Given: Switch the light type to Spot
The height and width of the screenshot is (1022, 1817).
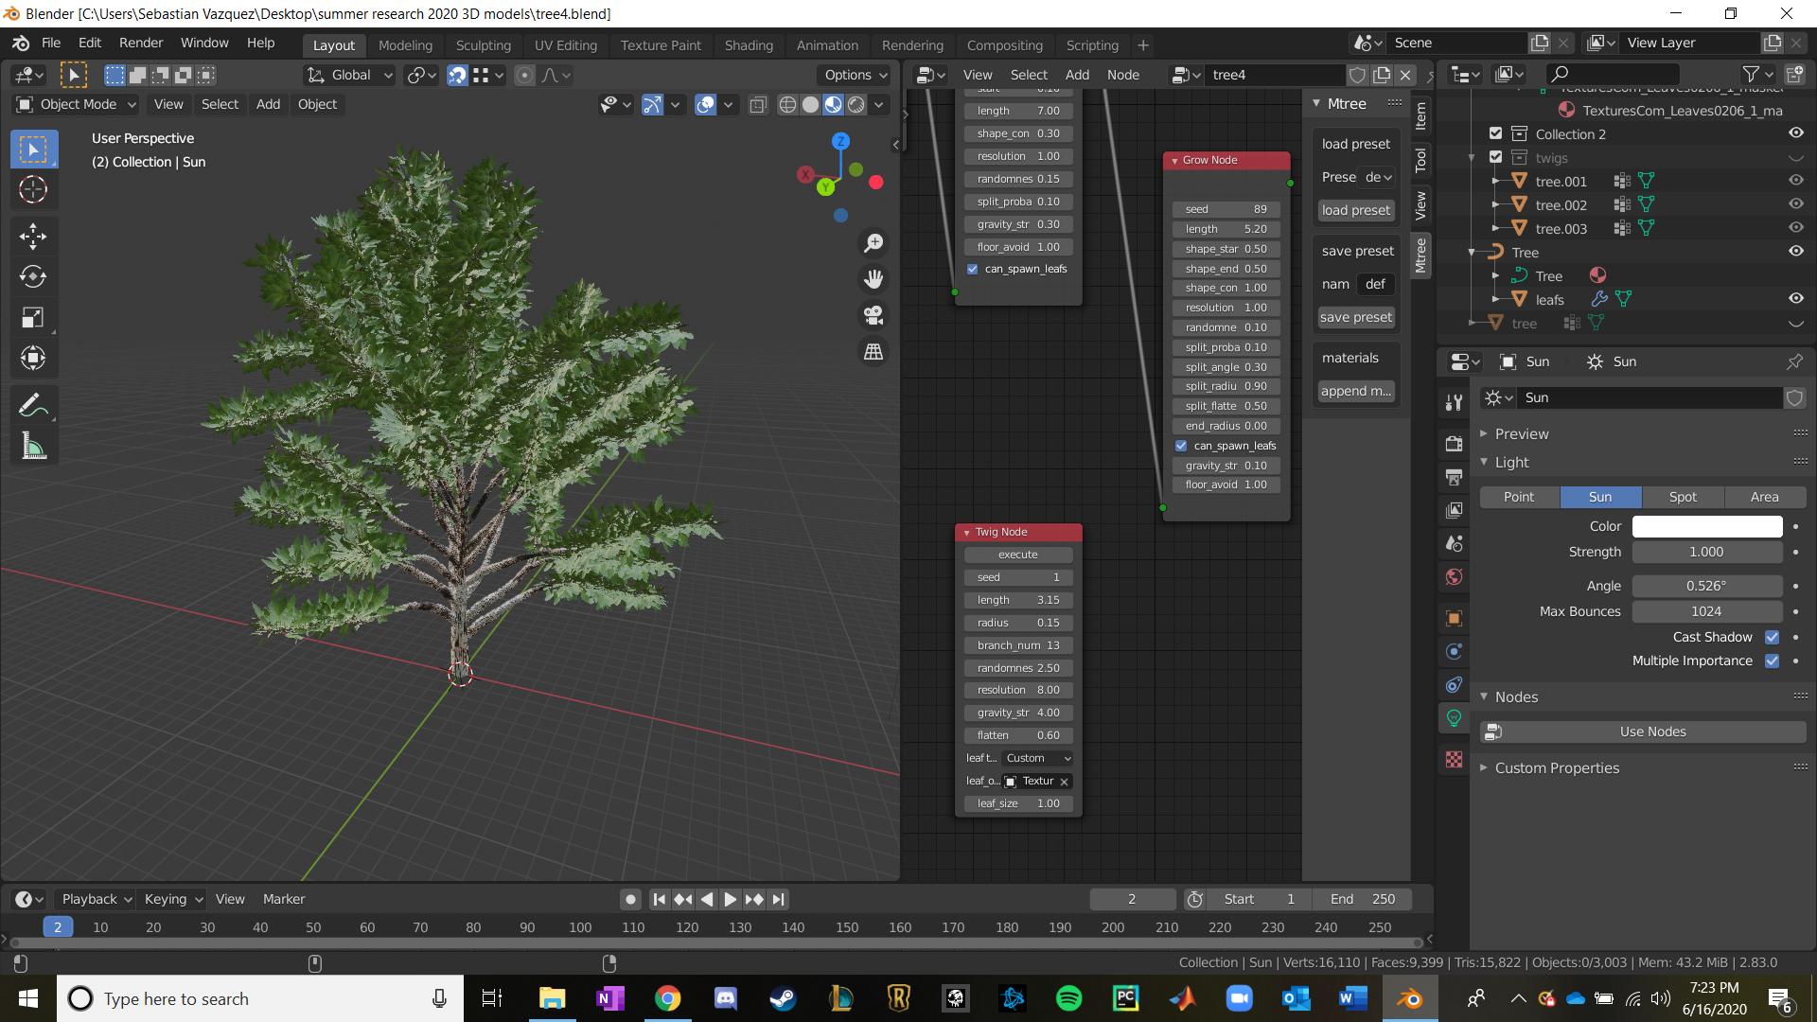Looking at the screenshot, I should click(1682, 497).
